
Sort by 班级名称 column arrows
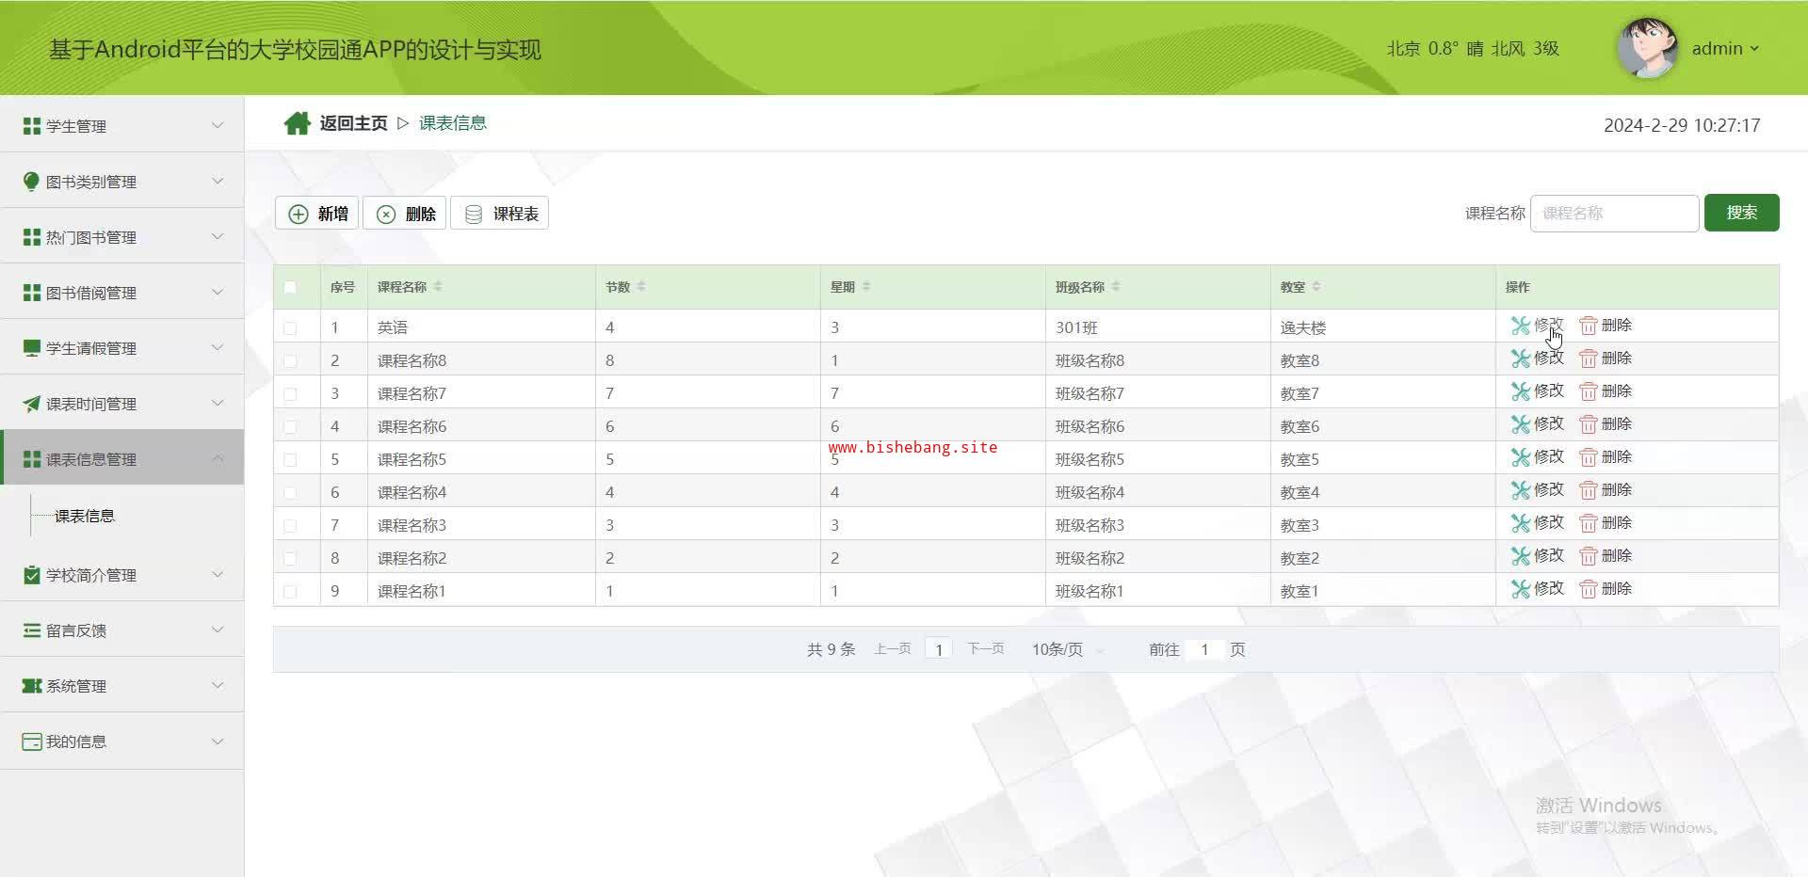pyautogui.click(x=1116, y=286)
